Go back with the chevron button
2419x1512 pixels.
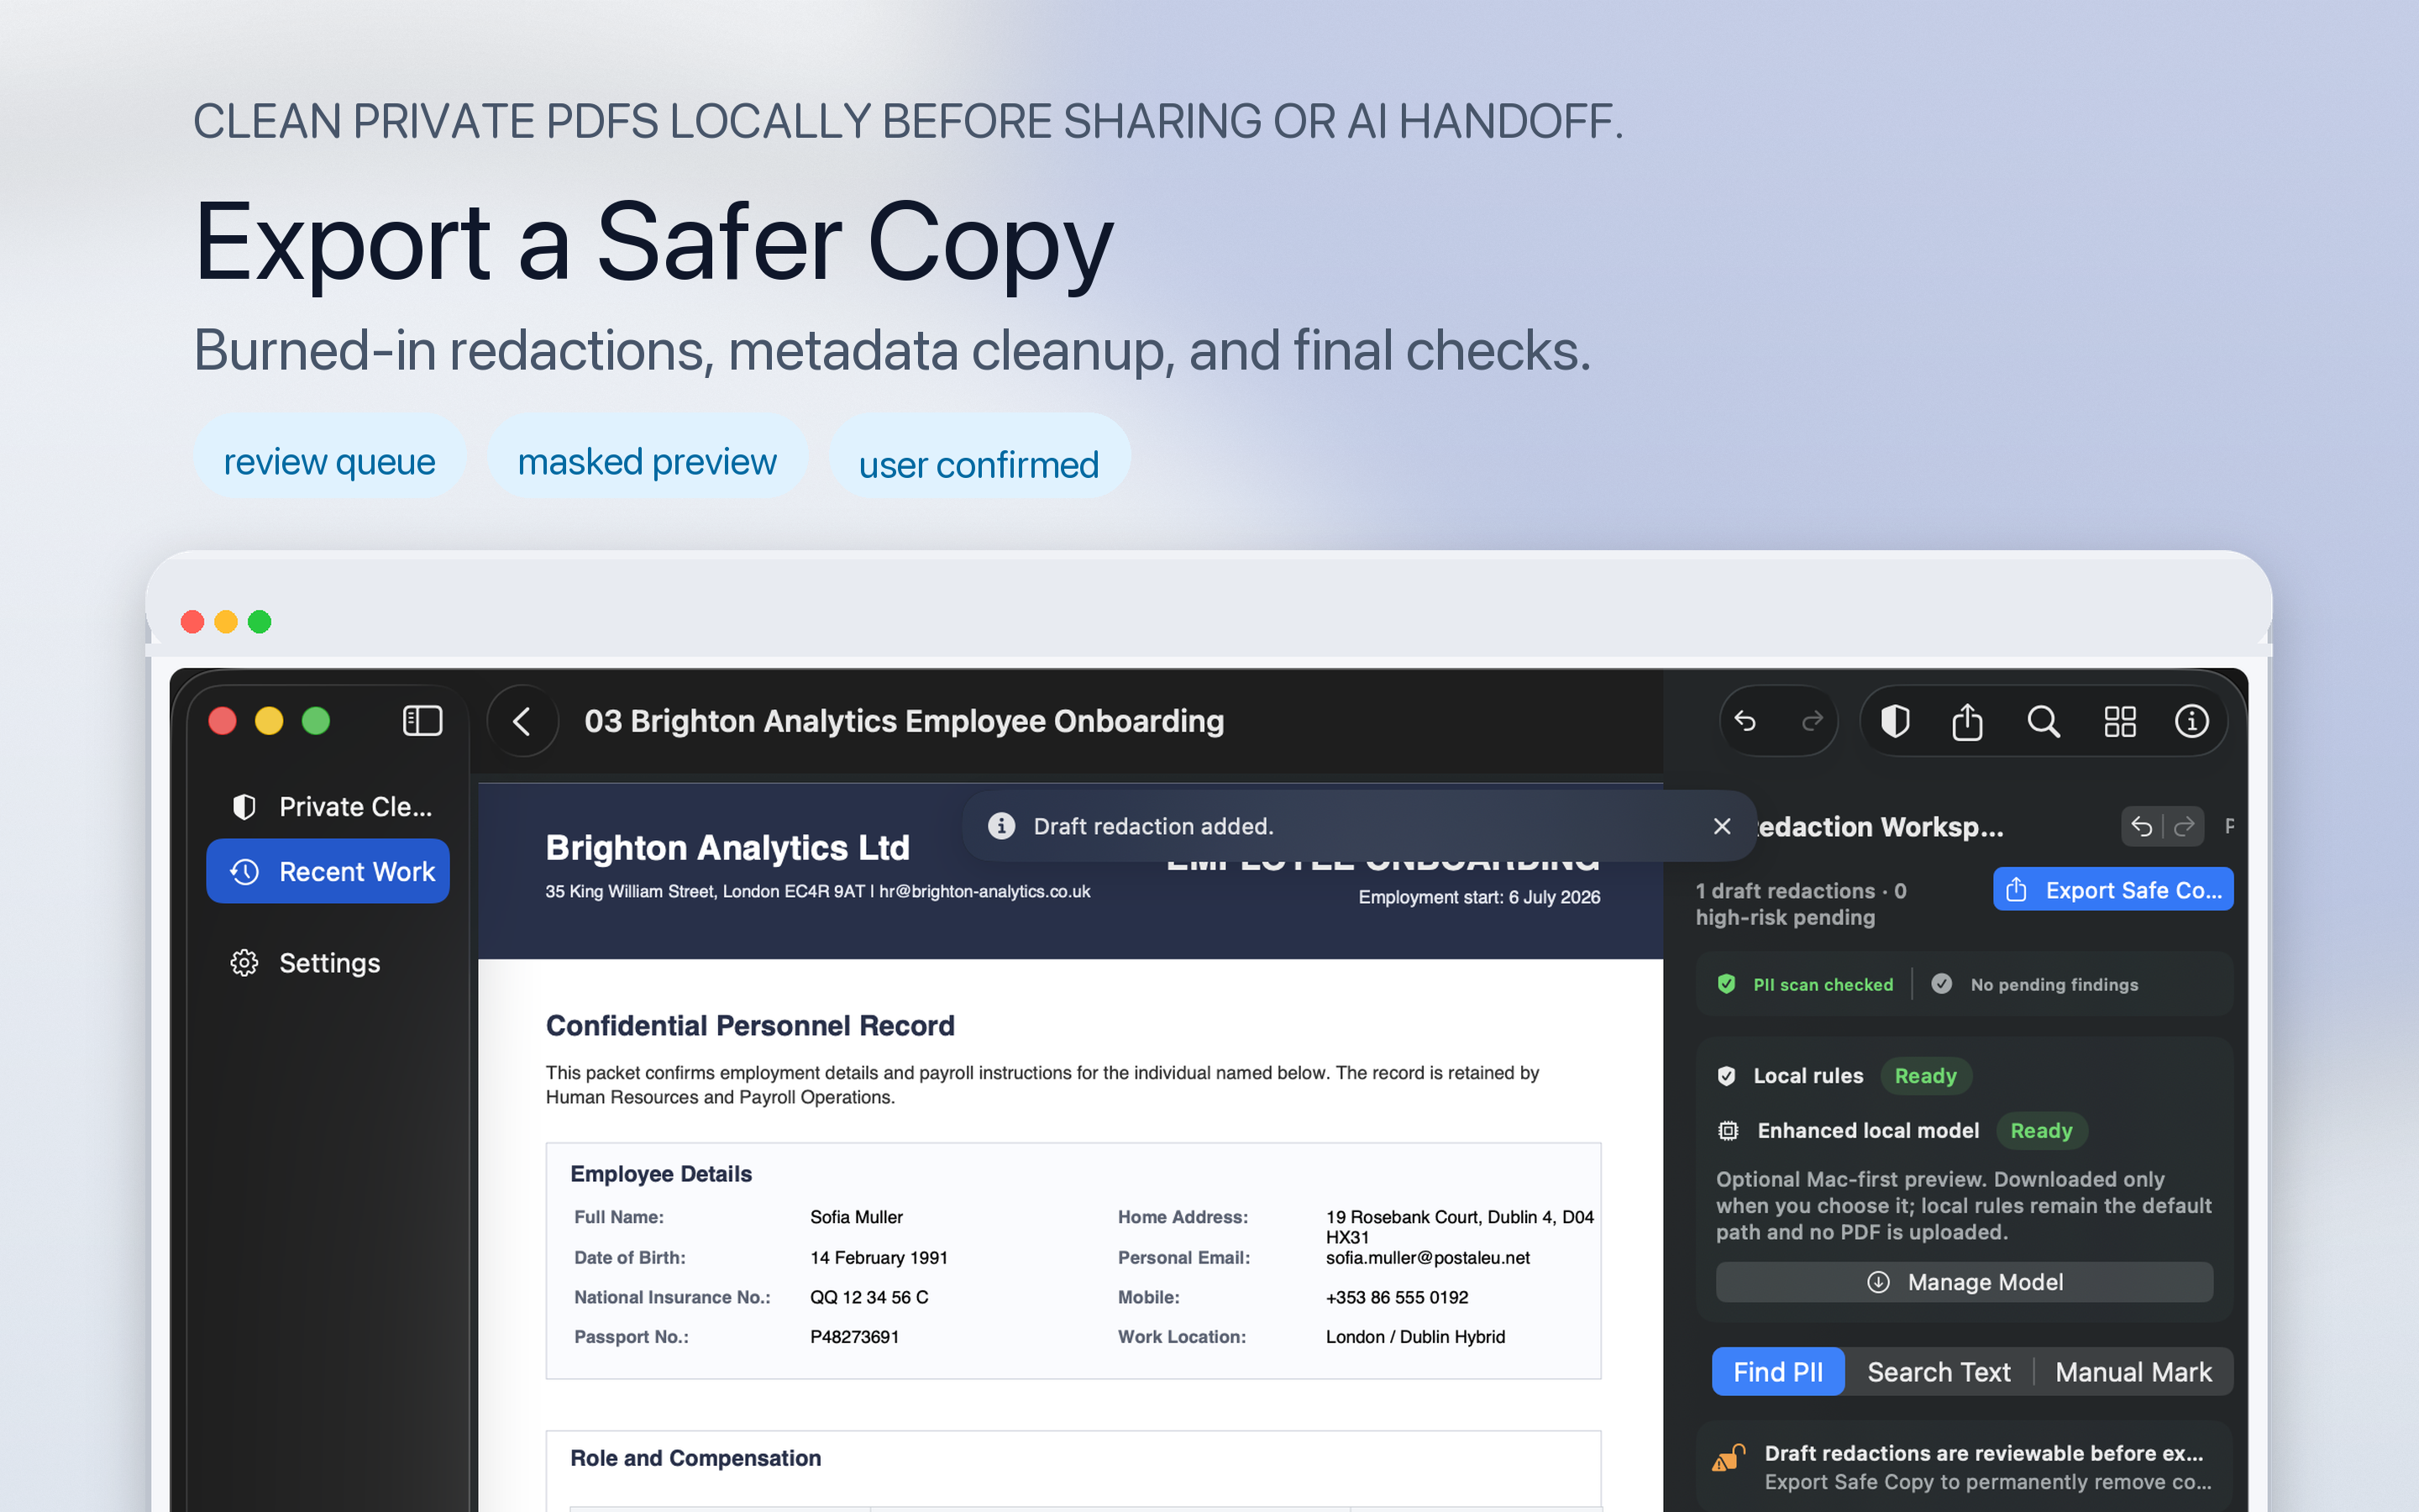522,721
